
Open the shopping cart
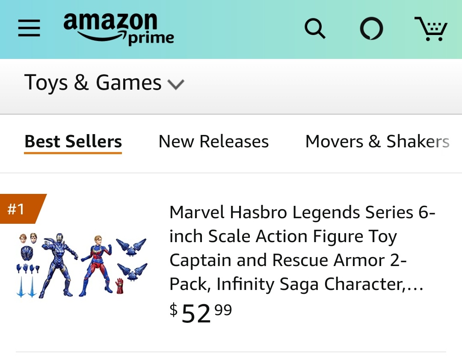coord(430,29)
